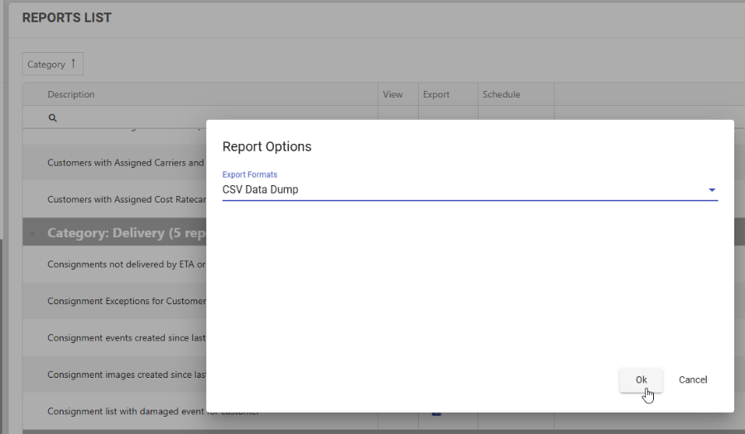
Task: Choose the Consignment events created report row
Action: 124,337
